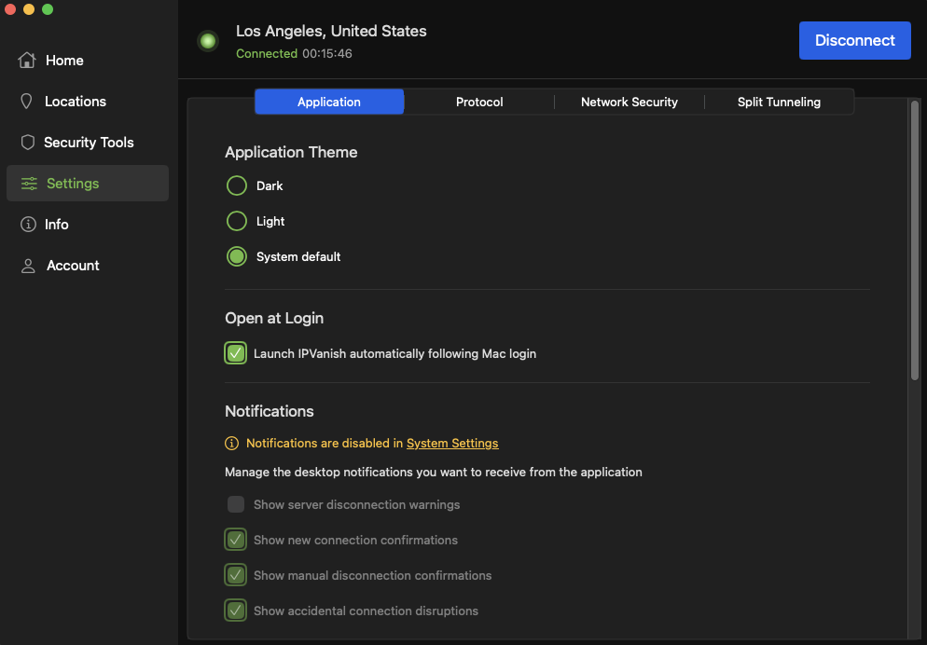Open the Info panel icon
This screenshot has height=645, width=927.
pyautogui.click(x=28, y=224)
